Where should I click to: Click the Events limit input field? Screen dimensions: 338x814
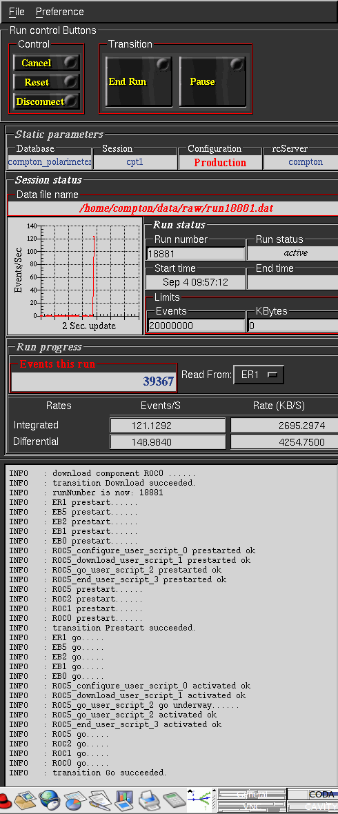pos(196,326)
